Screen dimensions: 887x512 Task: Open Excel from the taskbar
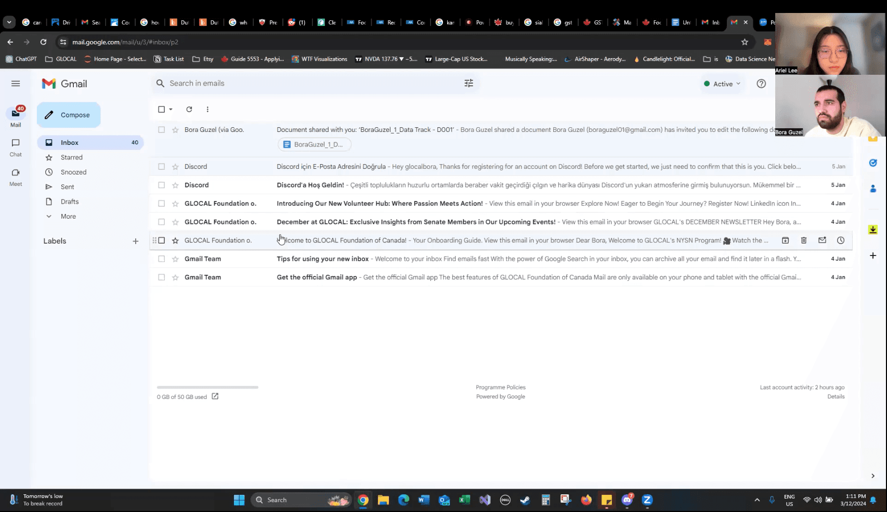pos(464,500)
